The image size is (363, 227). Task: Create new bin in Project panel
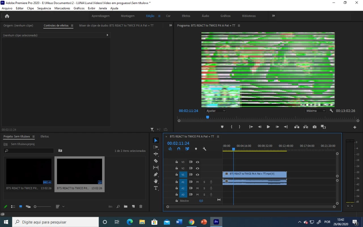(x=126, y=207)
